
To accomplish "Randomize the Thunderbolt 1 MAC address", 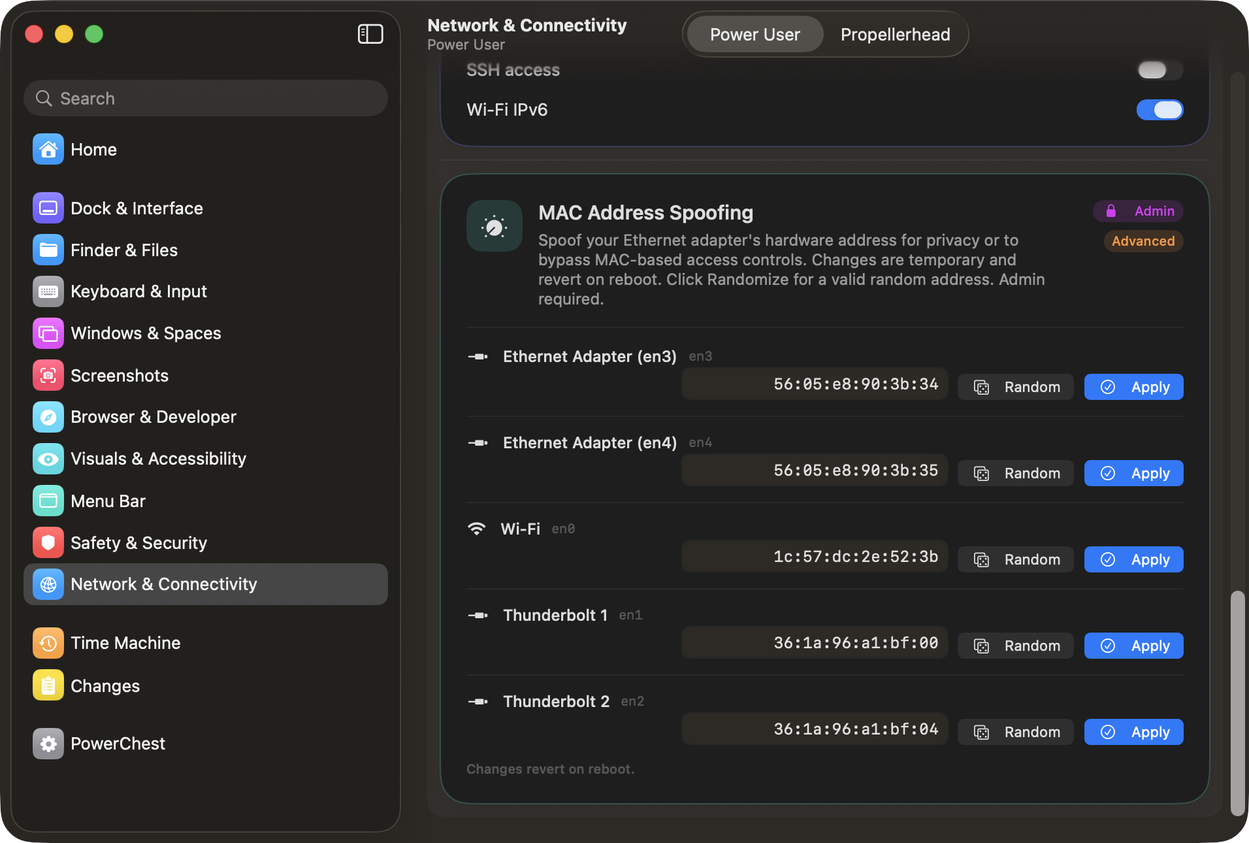I will click(x=1015, y=646).
